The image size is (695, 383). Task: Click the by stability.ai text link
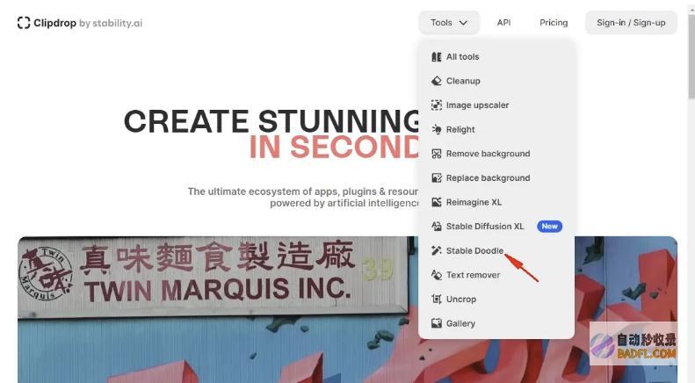click(111, 23)
